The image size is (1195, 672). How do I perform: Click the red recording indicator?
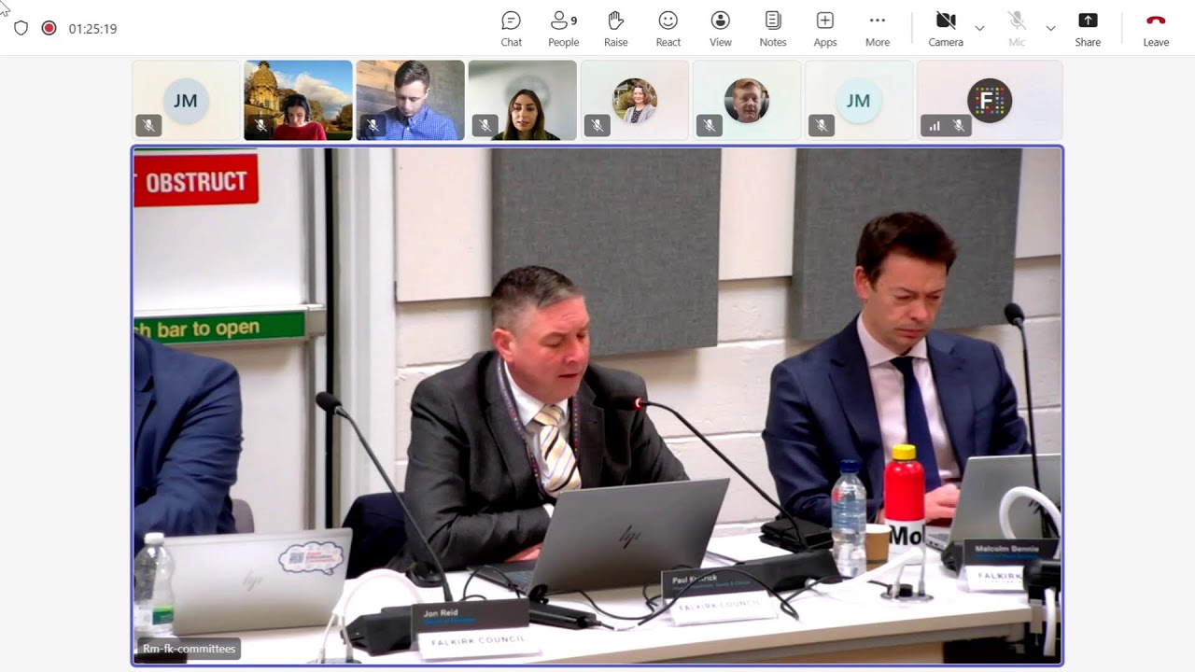click(49, 28)
